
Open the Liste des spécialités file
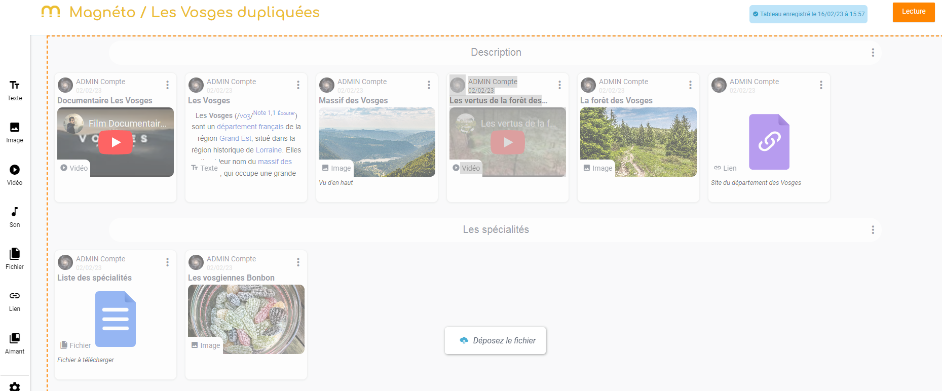click(x=116, y=319)
